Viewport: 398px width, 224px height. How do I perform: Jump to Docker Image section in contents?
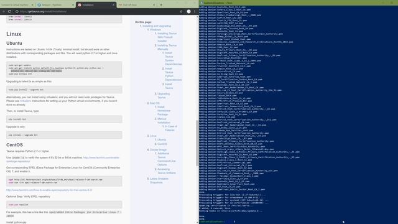(158, 149)
